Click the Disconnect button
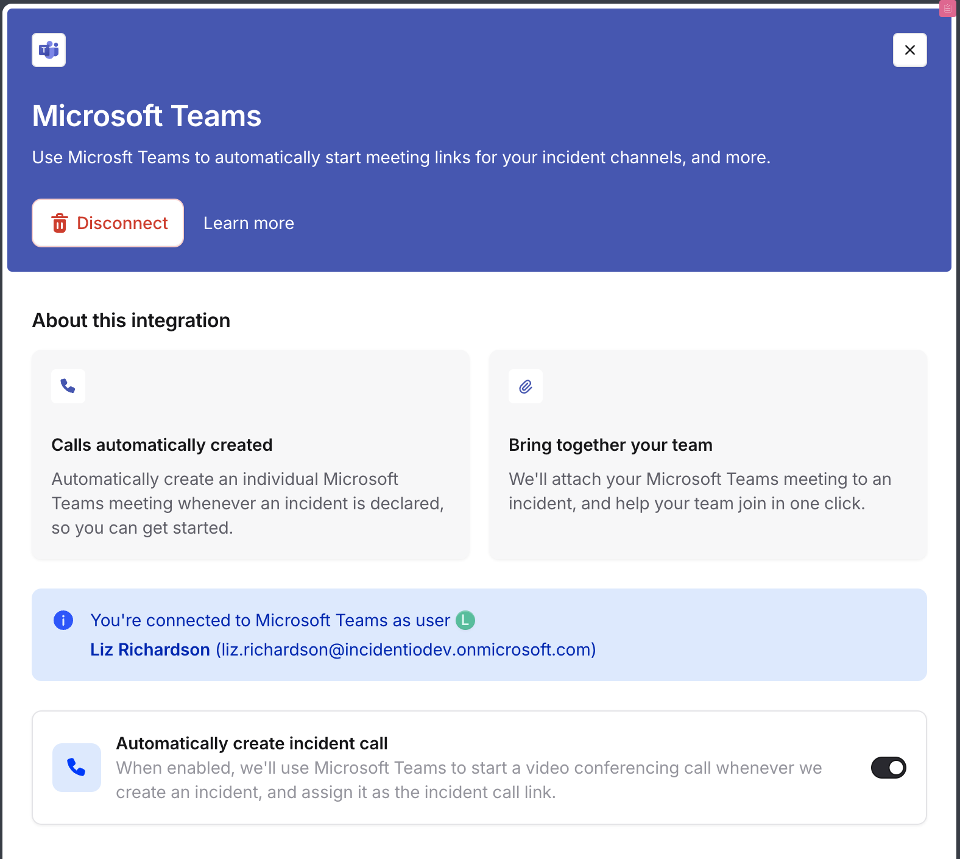Image resolution: width=960 pixels, height=859 pixels. (x=108, y=223)
